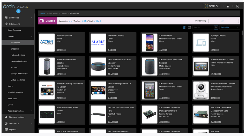
Task: Click the search magnifier button
Action: [216, 27]
